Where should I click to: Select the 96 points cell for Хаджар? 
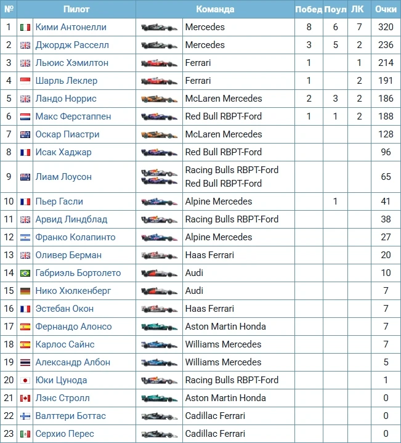tap(386, 152)
